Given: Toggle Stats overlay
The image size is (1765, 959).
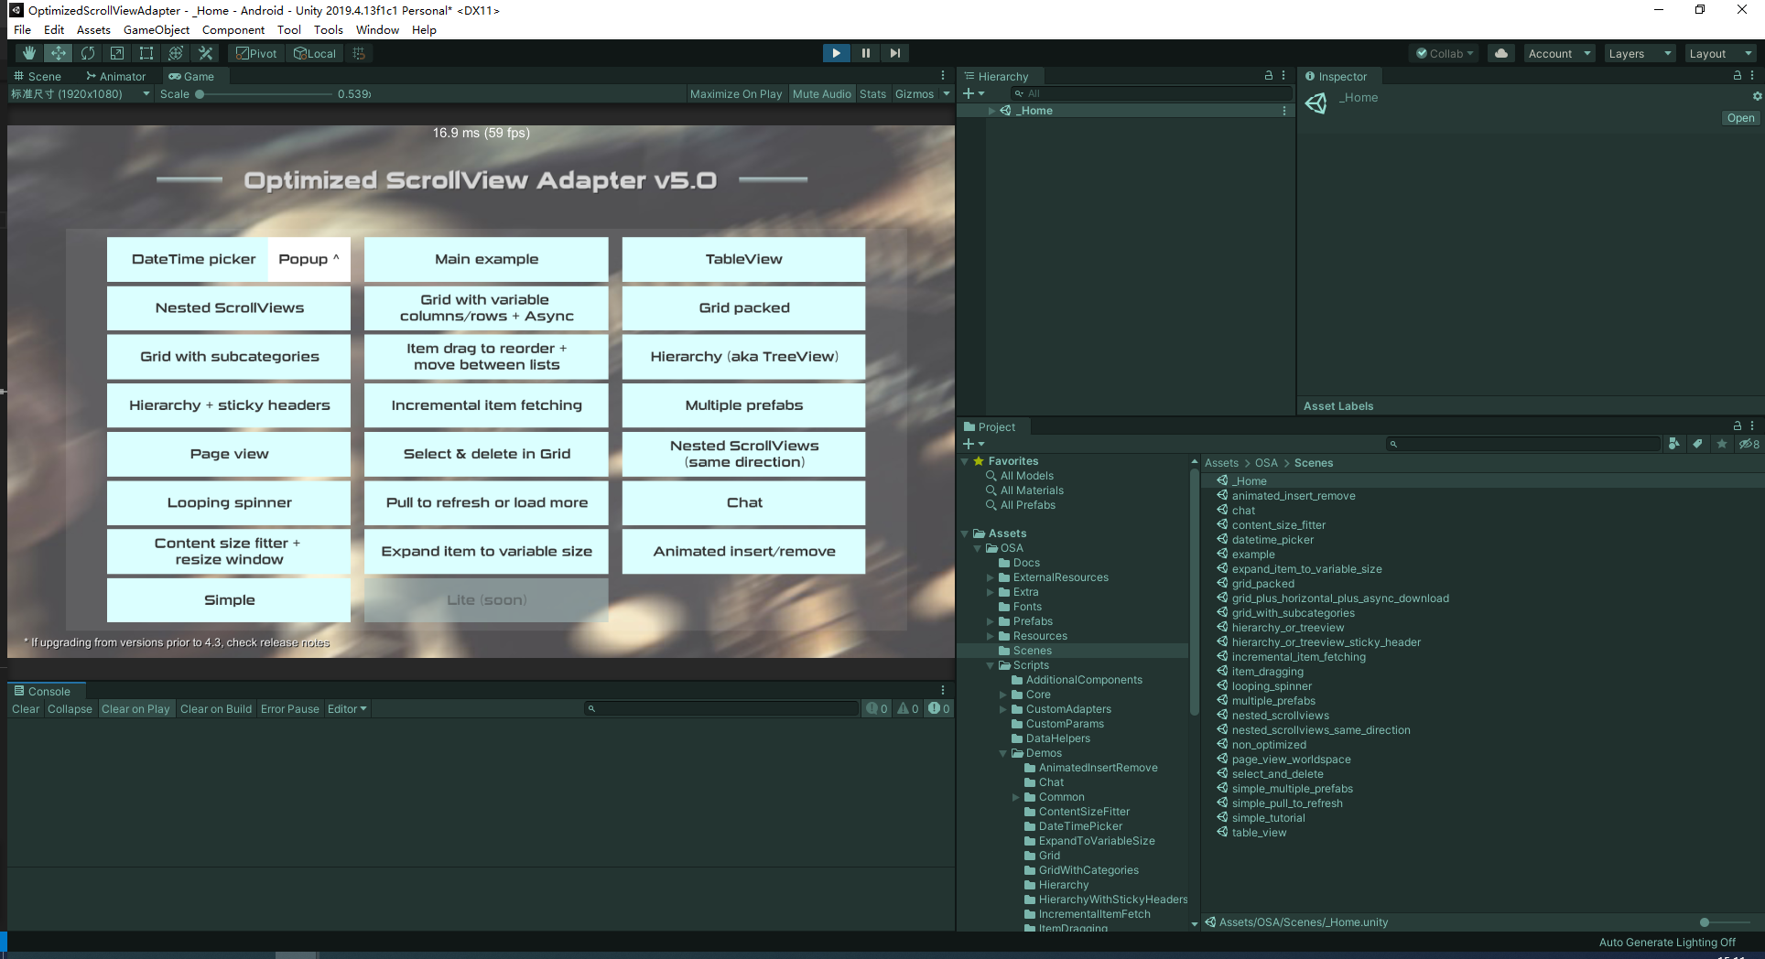Looking at the screenshot, I should tap(872, 93).
